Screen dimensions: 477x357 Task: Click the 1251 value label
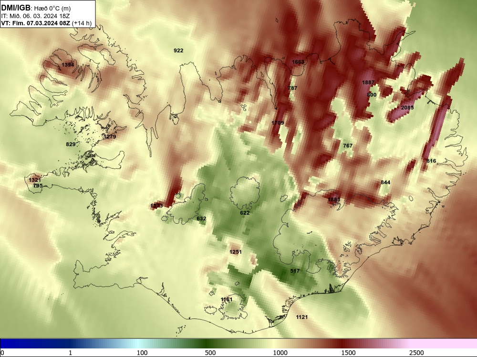pyautogui.click(x=235, y=252)
